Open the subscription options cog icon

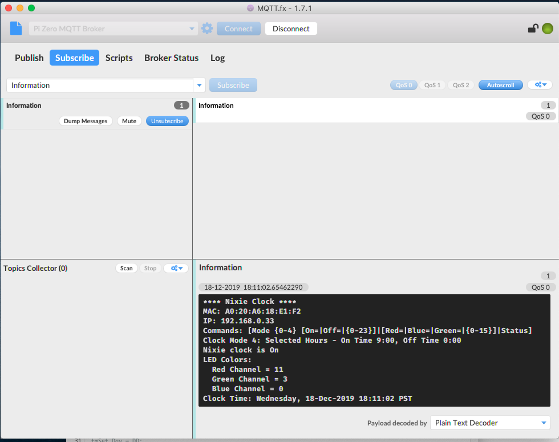click(x=540, y=84)
